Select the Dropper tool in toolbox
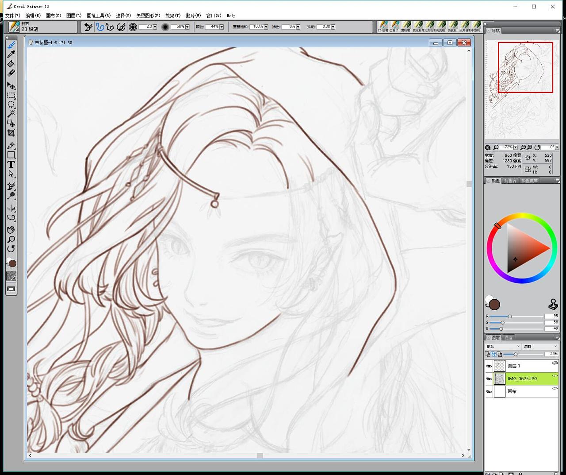The image size is (566, 475). click(11, 54)
